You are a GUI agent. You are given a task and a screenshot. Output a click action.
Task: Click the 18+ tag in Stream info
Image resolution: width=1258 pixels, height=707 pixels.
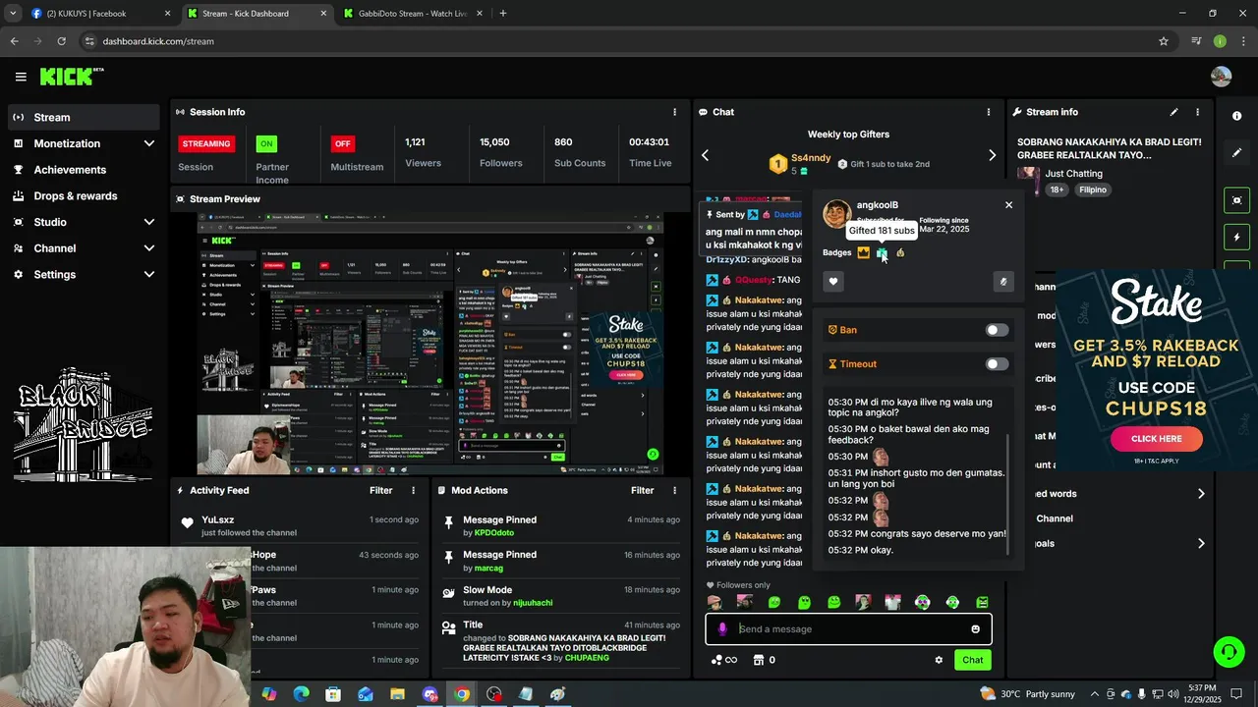[1057, 190]
